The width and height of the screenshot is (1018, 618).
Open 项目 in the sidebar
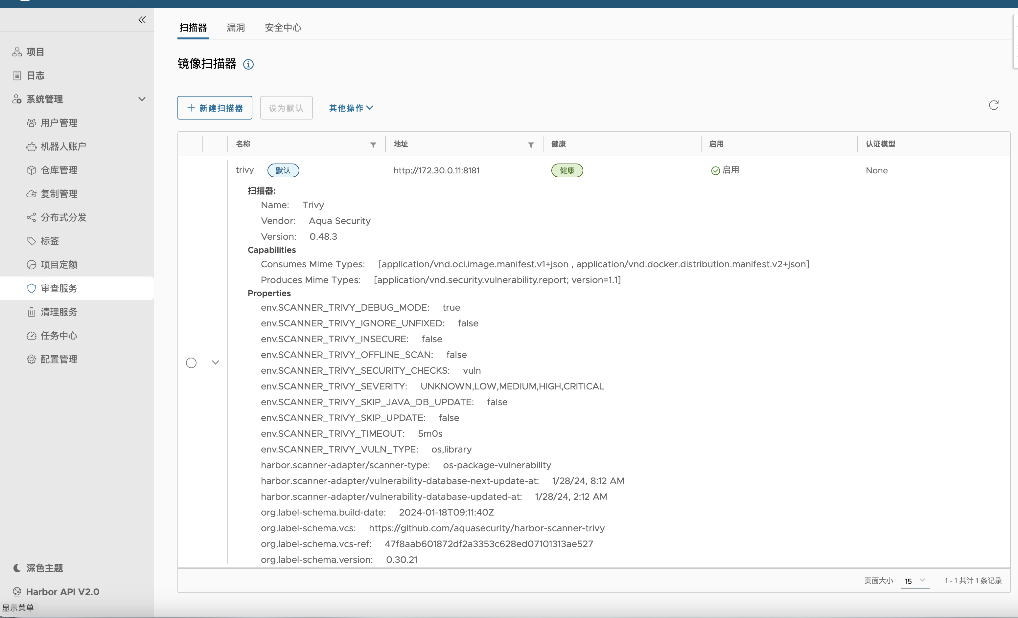tap(35, 52)
